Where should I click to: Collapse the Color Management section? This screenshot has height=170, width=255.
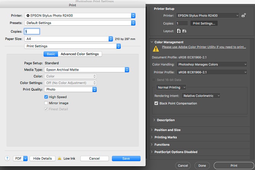(x=152, y=42)
